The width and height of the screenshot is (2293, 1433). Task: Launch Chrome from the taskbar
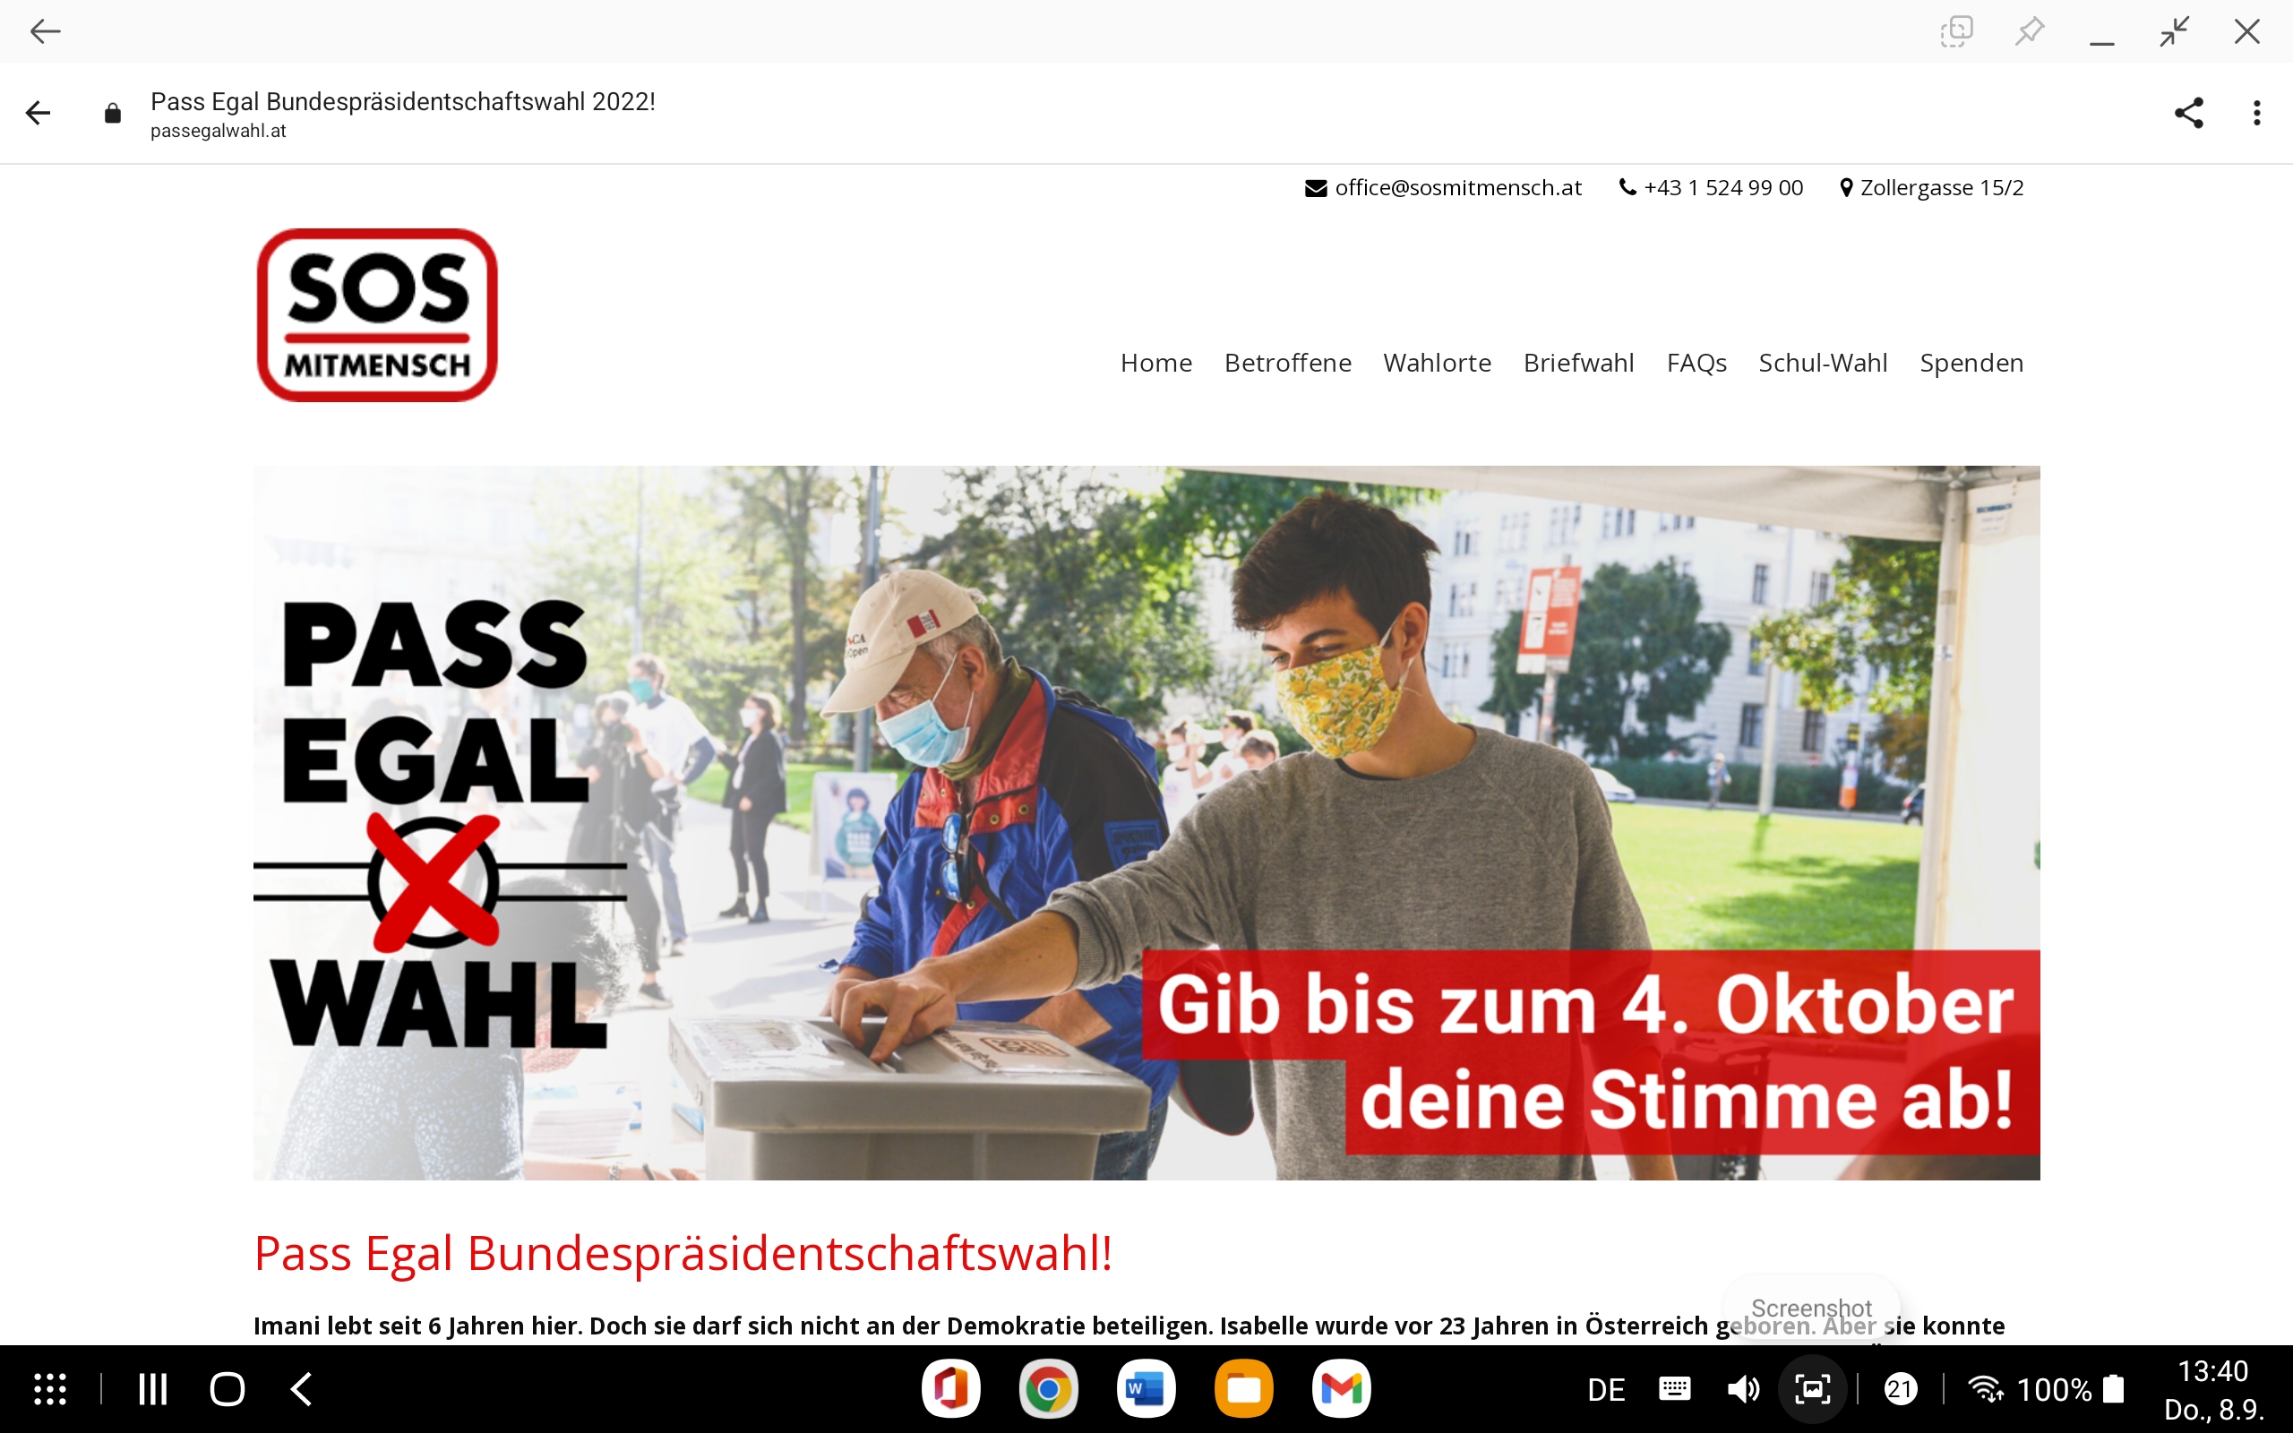click(1048, 1389)
